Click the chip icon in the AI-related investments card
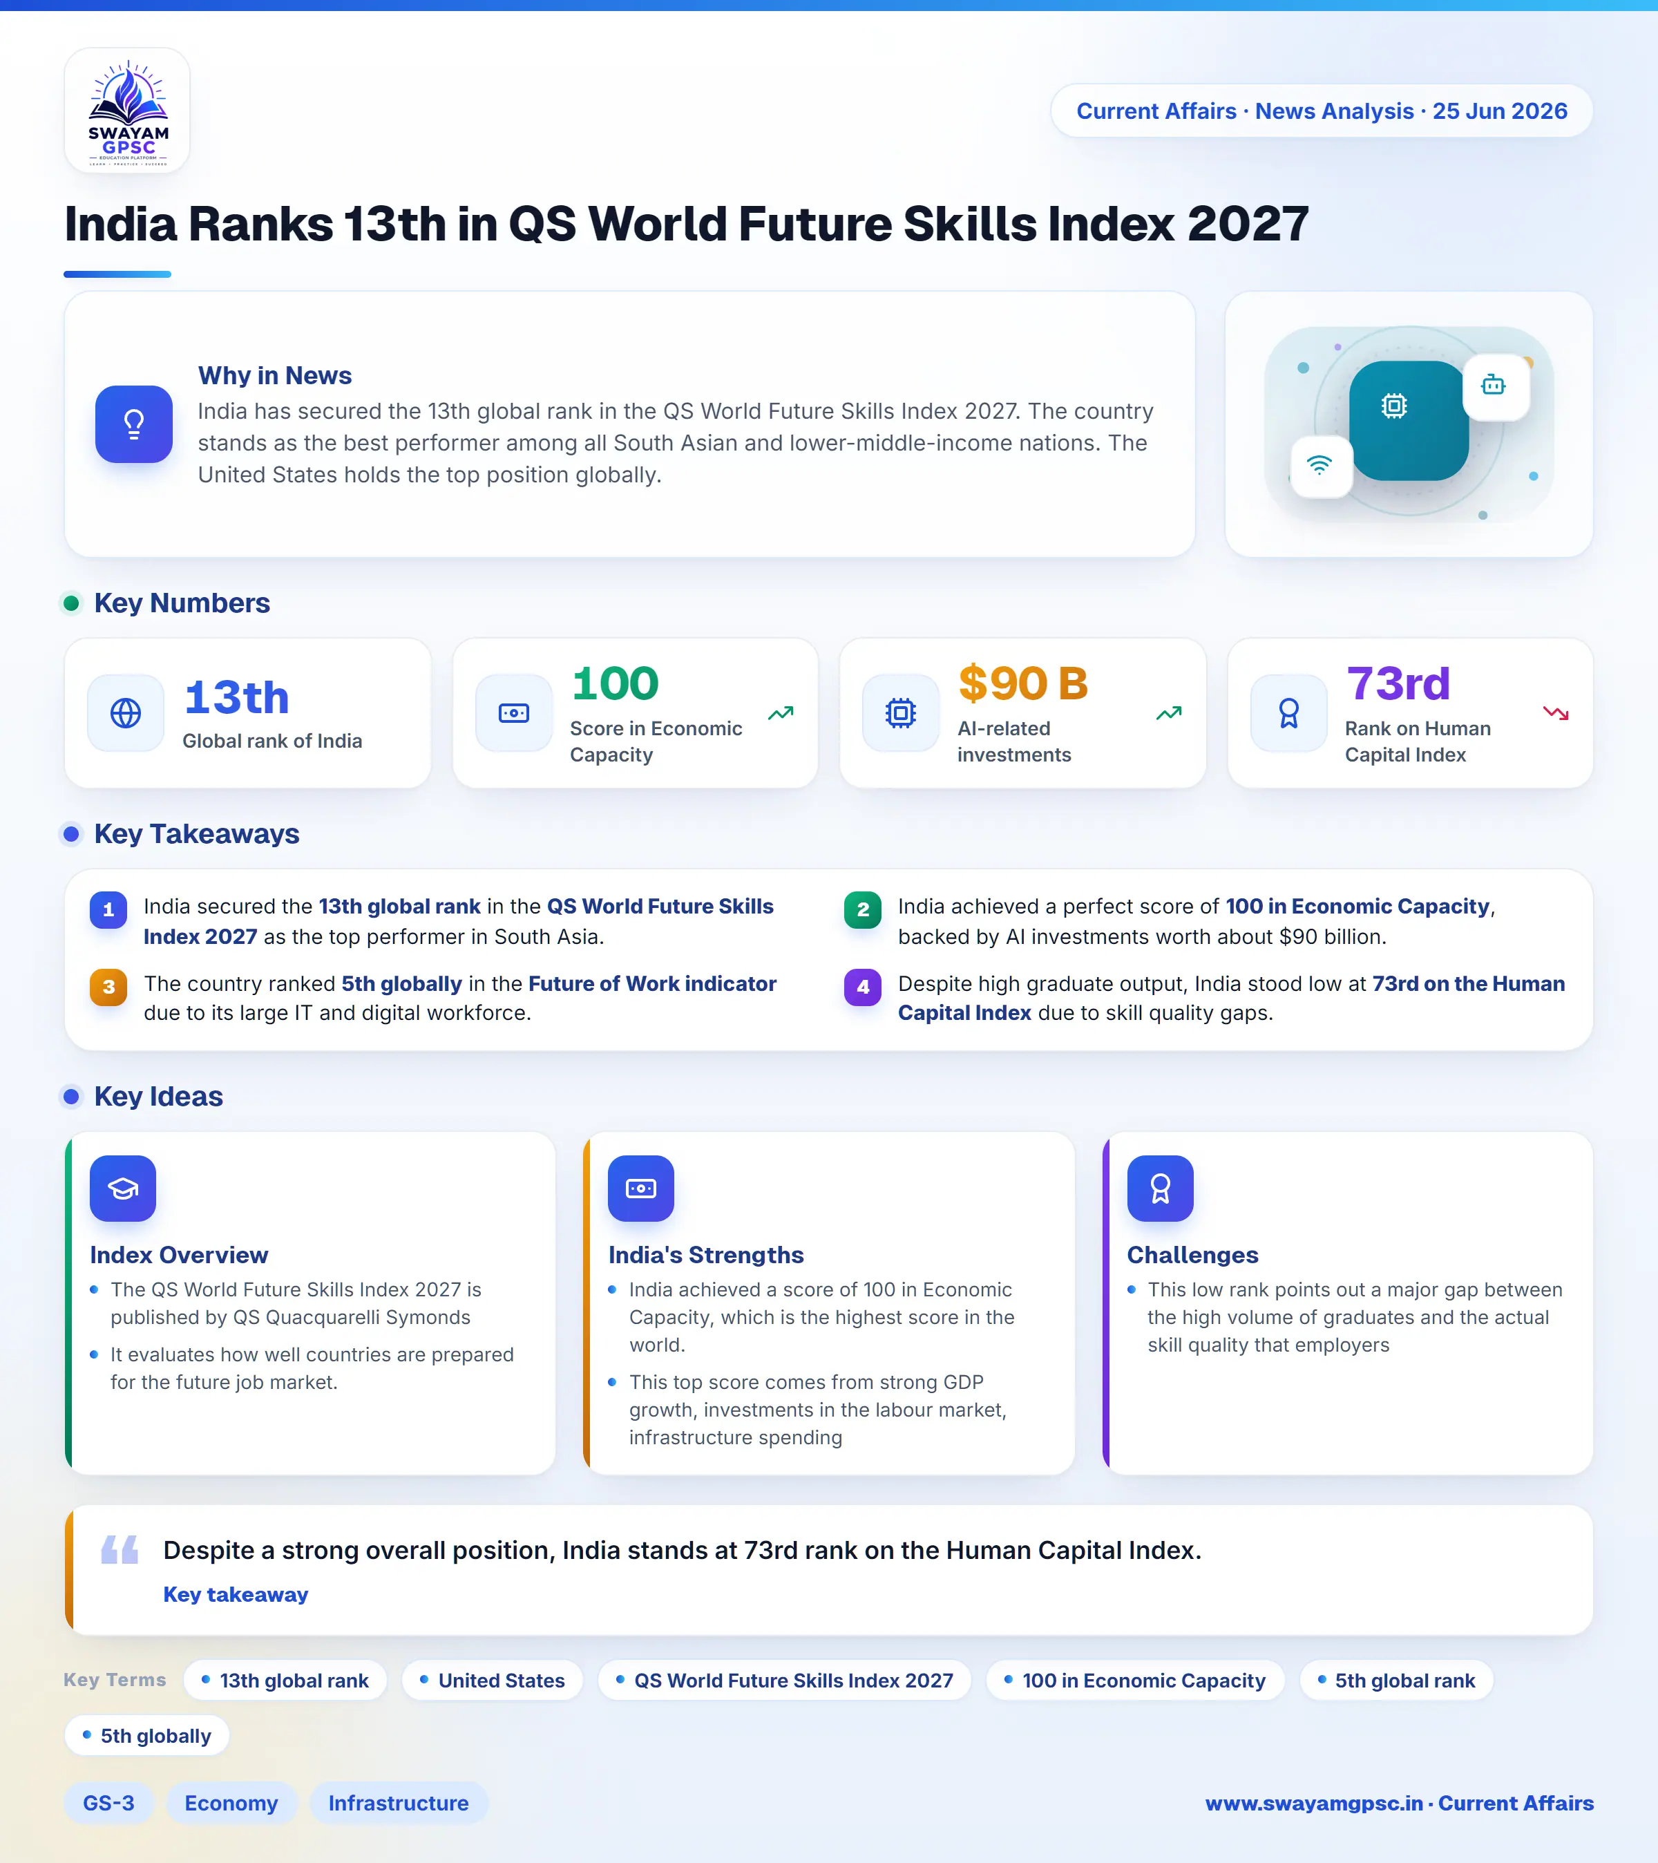This screenshot has width=1658, height=1863. point(901,712)
